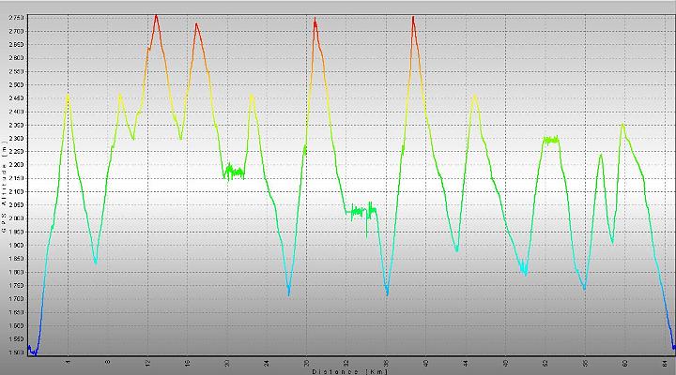This screenshot has width=676, height=375.
Task: Click the noisy green plateau near 20 km
Action: (234, 172)
